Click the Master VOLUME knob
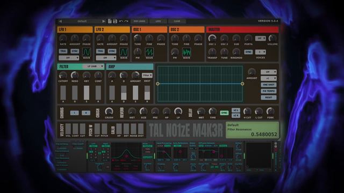Screen dimensions: 344x193 (x=273, y=38)
